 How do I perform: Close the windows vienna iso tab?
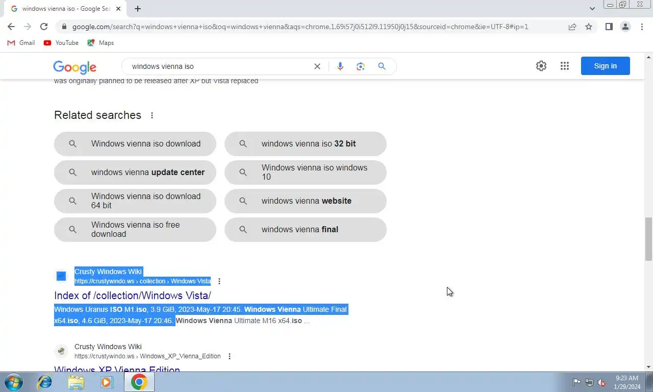click(x=118, y=9)
